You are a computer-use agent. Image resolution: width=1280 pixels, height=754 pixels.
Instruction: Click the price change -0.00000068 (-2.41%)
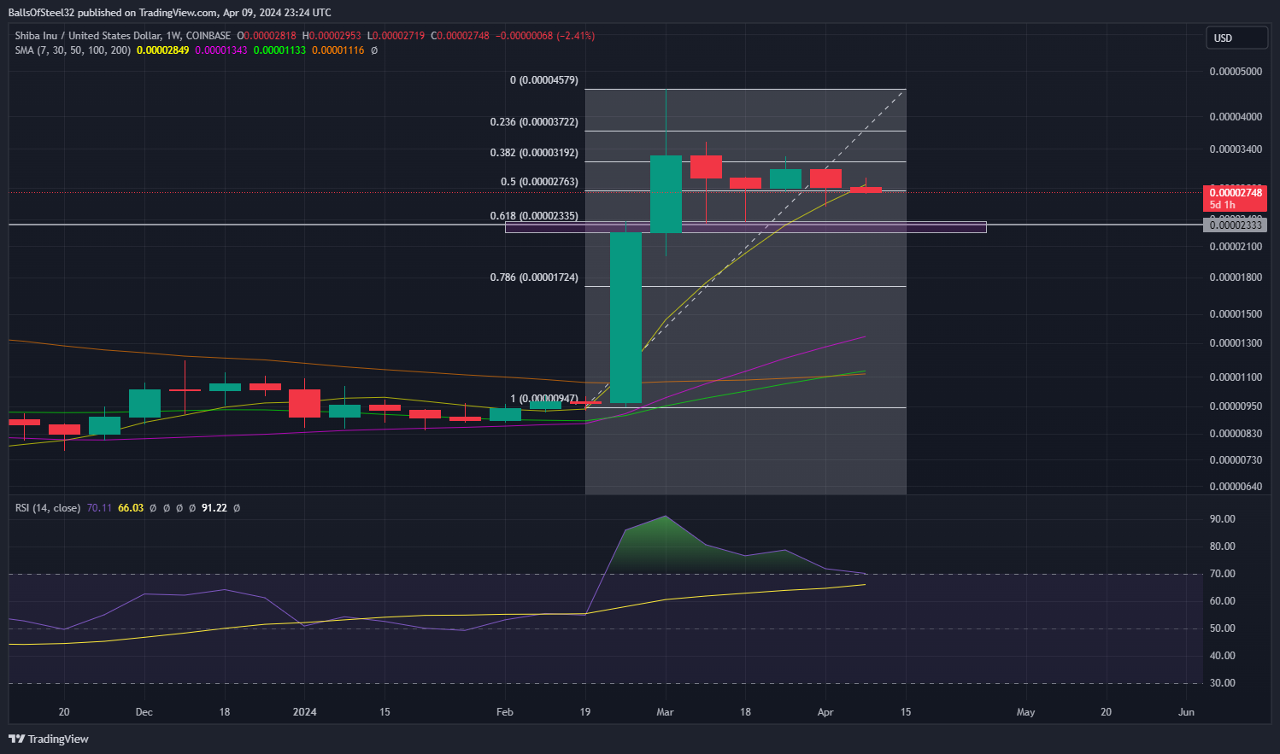tap(545, 36)
